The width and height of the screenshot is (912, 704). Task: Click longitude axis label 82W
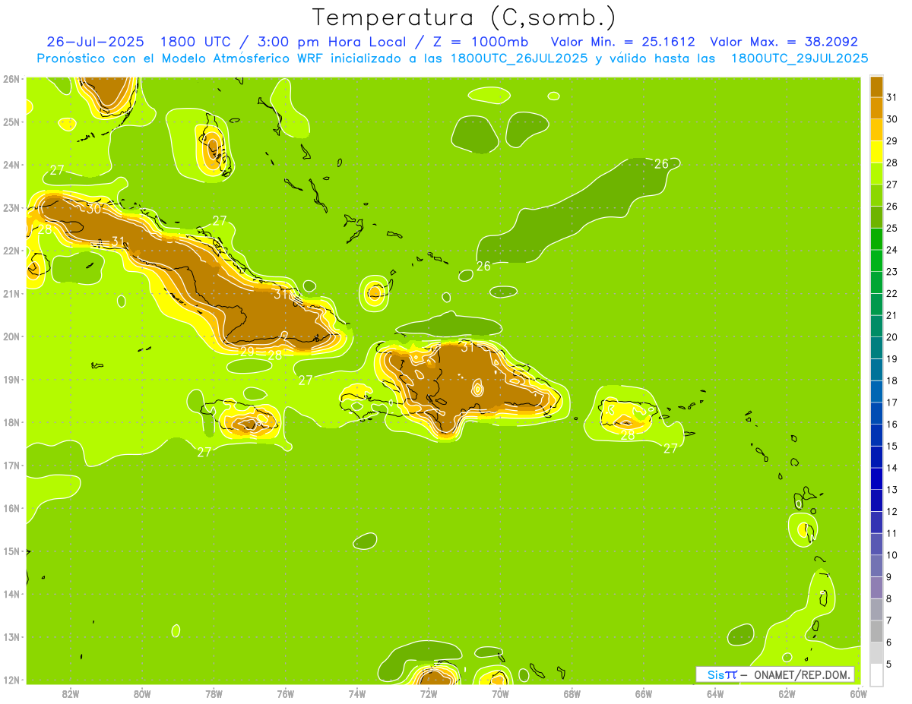tap(70, 693)
